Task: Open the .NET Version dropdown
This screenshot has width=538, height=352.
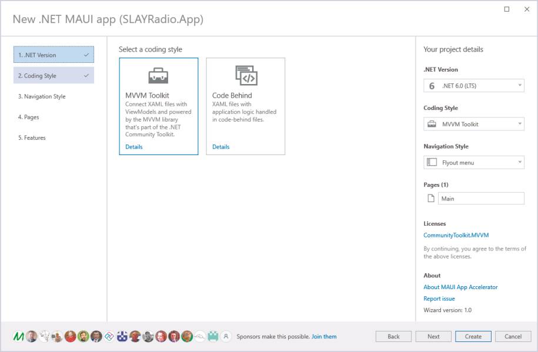Action: point(474,86)
